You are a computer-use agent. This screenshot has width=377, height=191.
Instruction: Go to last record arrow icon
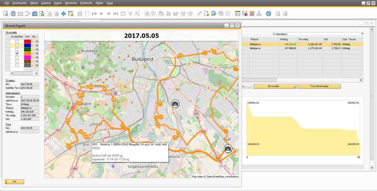pyautogui.click(x=116, y=14)
